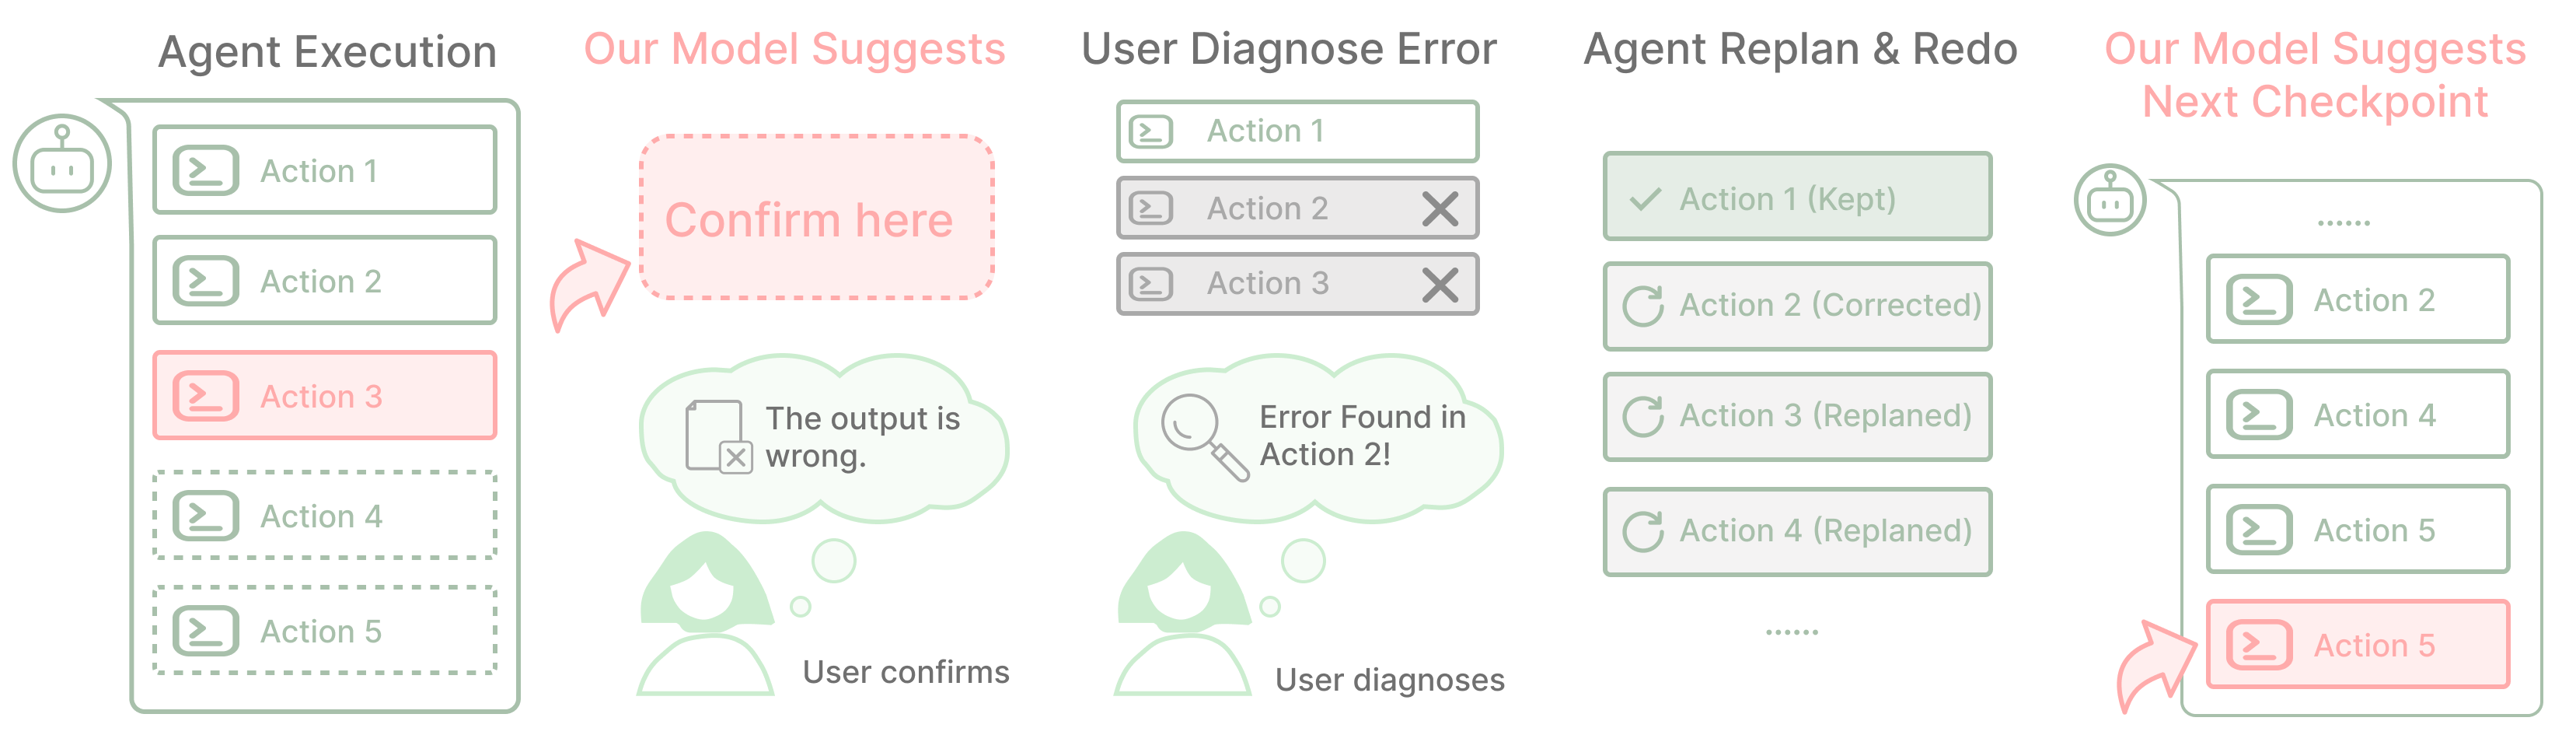Viewport: 2576px width, 742px height.
Task: Click the checkmark on Action 1 (Kept)
Action: point(1645,199)
